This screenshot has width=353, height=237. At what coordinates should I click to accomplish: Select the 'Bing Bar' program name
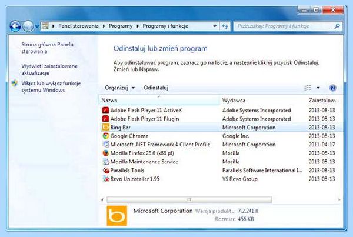[x=120, y=128]
